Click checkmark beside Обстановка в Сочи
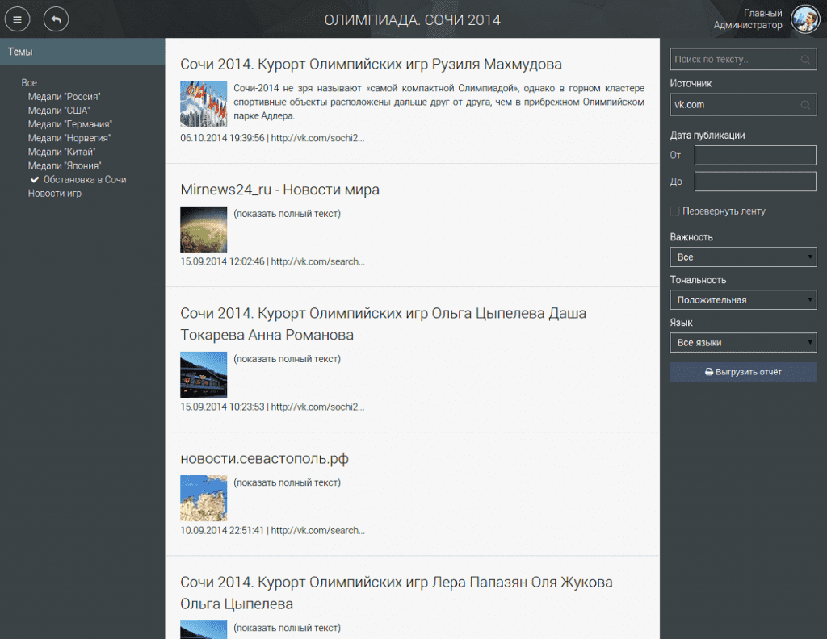This screenshot has width=827, height=639. coord(35,180)
